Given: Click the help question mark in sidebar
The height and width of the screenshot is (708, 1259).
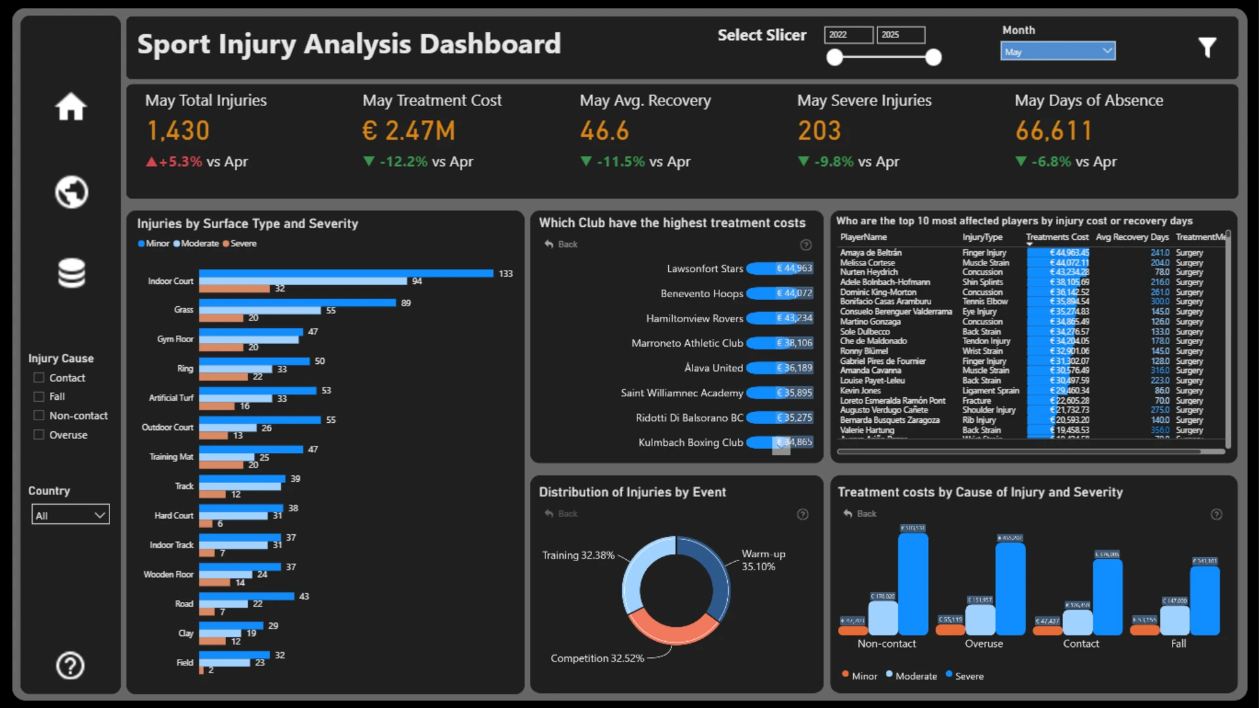Looking at the screenshot, I should [70, 665].
